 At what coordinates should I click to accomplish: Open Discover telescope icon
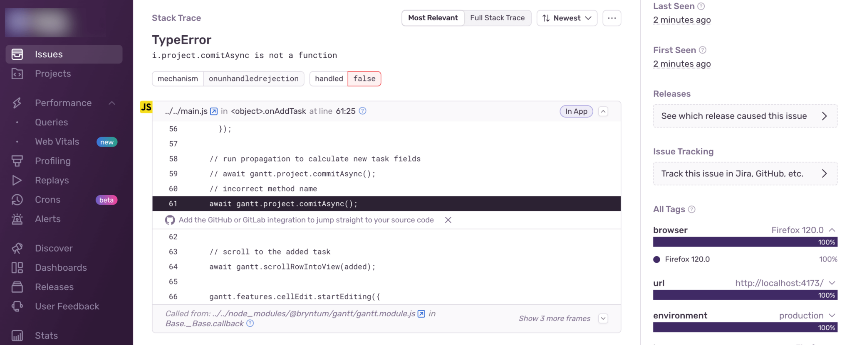click(17, 248)
